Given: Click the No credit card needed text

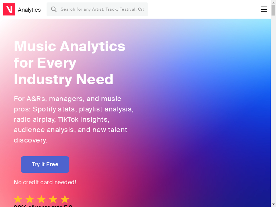Looking at the screenshot, I should (45, 182).
